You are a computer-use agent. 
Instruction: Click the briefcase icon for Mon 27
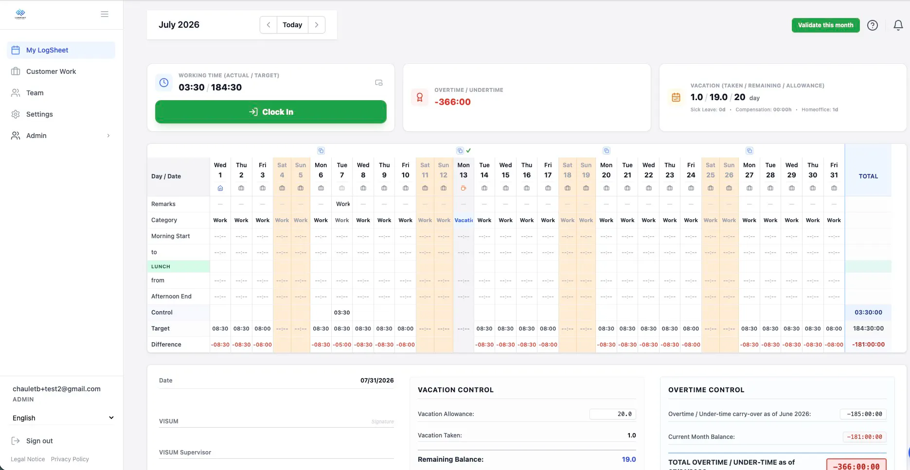point(749,188)
